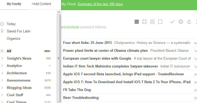Switch to magazine view layout
The image size is (197, 103).
(145, 22)
